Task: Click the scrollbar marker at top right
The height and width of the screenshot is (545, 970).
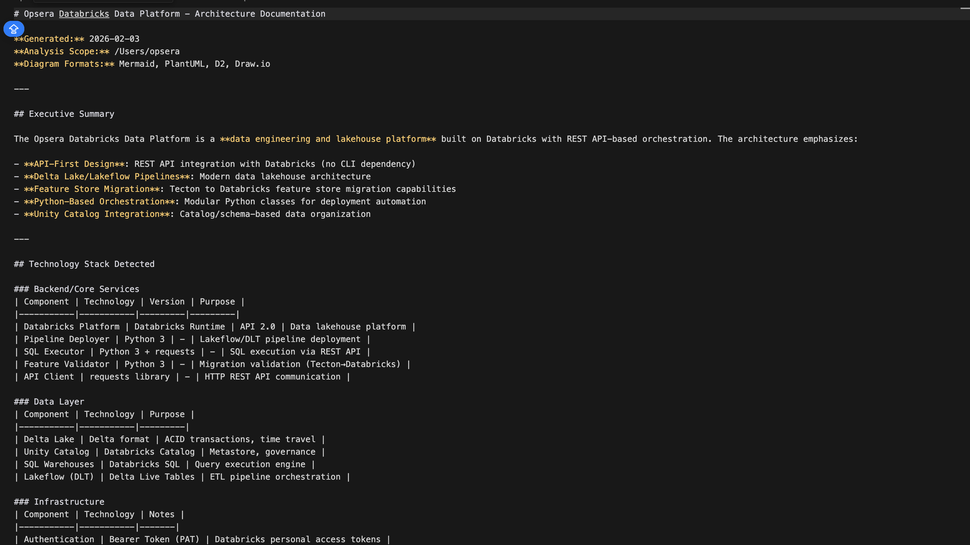Action: pyautogui.click(x=965, y=8)
